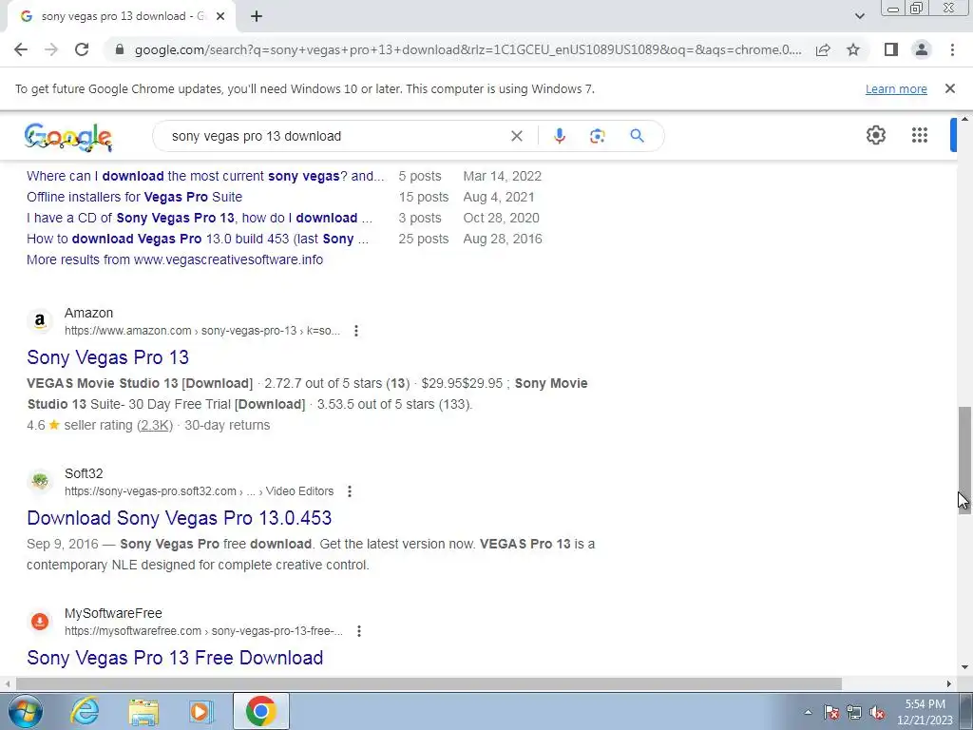Focus the Google search input field

(x=335, y=136)
